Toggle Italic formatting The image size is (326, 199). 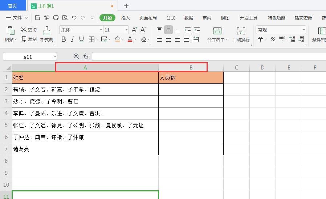(72, 39)
